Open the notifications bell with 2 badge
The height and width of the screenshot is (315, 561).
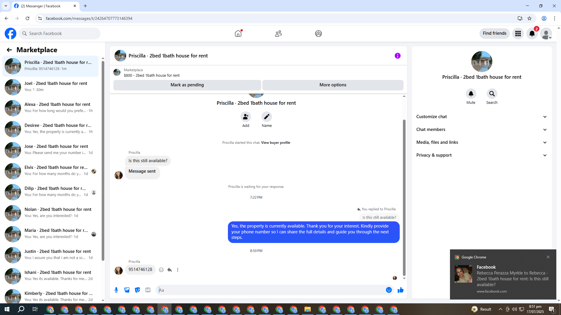tap(532, 34)
